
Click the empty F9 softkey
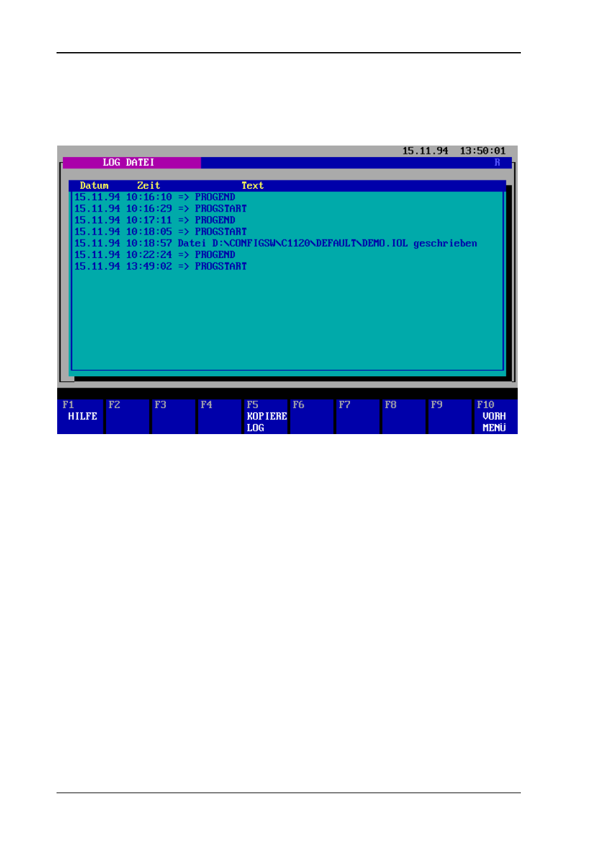[x=450, y=416]
